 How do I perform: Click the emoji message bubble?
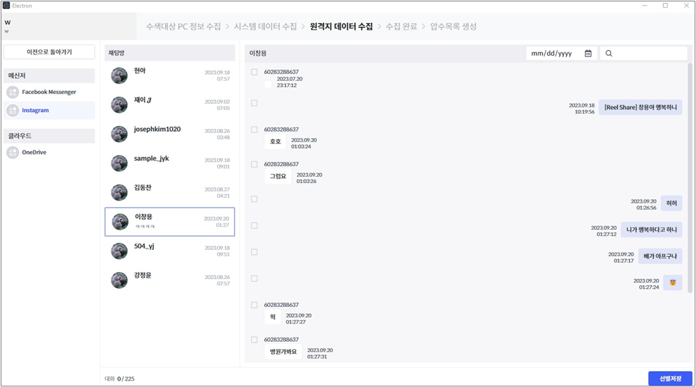(x=672, y=282)
